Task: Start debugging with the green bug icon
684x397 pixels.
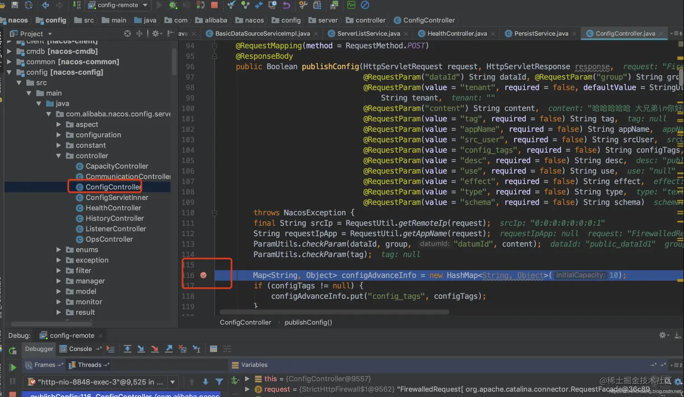Action: point(173,5)
